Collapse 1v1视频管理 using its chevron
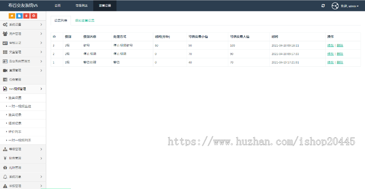The height and width of the screenshot is (189, 365). click(x=41, y=89)
